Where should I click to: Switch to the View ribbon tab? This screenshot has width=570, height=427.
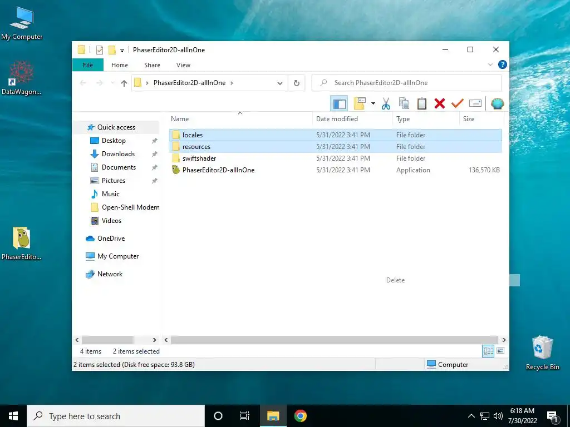[x=183, y=65]
